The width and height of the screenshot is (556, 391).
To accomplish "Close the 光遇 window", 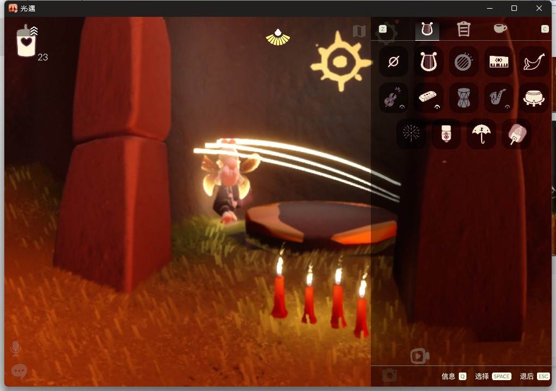I will 539,8.
